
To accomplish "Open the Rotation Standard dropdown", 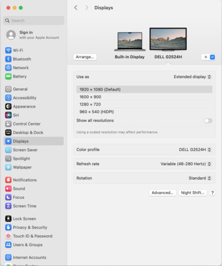I will (x=200, y=178).
